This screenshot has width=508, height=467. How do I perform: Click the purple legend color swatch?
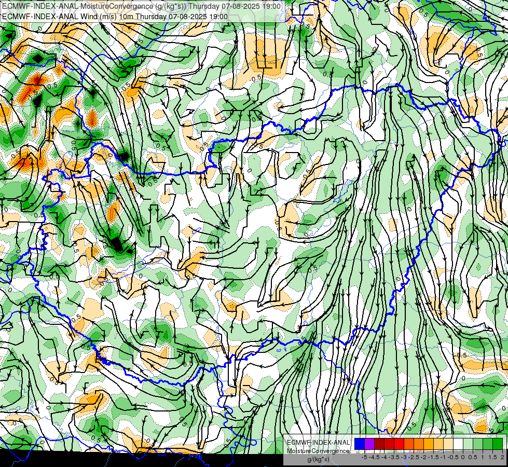point(369,444)
